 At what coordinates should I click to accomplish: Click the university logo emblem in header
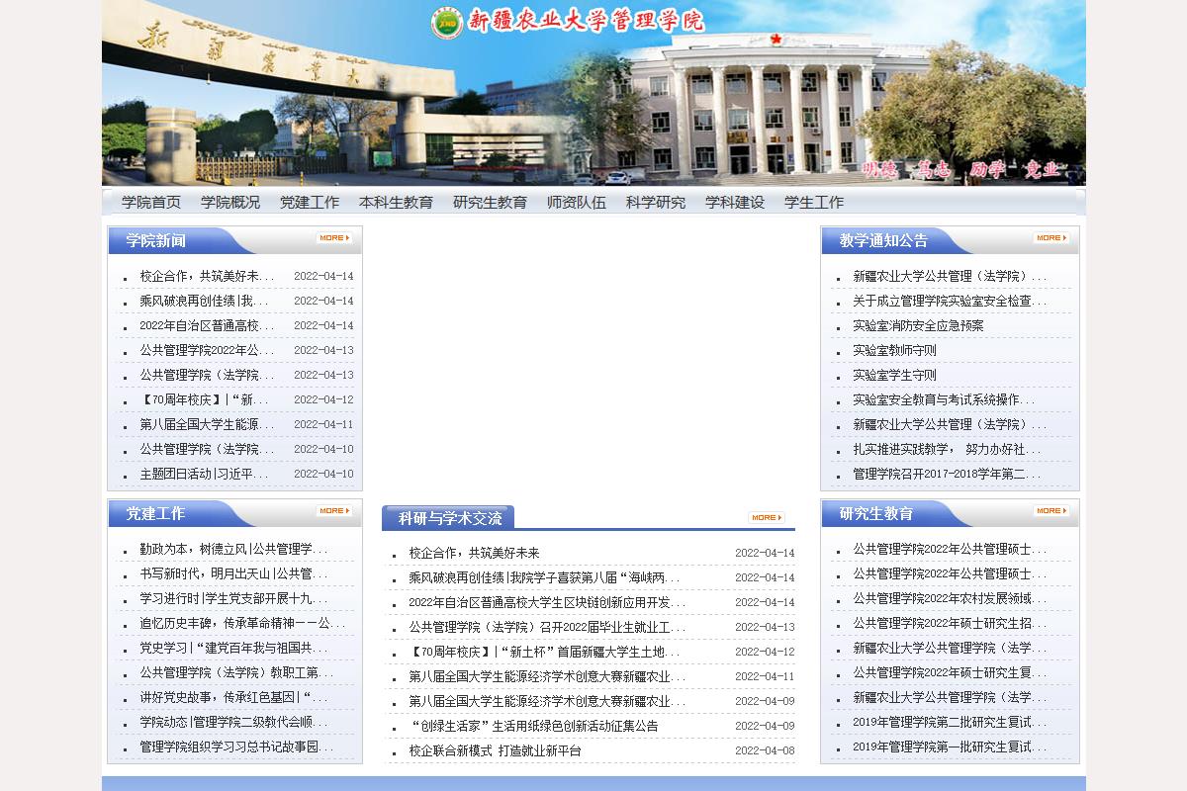[447, 23]
